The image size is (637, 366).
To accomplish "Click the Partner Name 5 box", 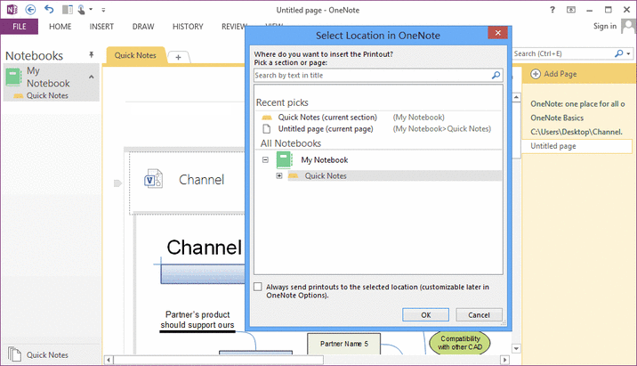I will click(x=343, y=344).
